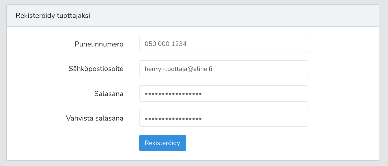
Task: Click the right end of phone number field
Action: click(302, 44)
